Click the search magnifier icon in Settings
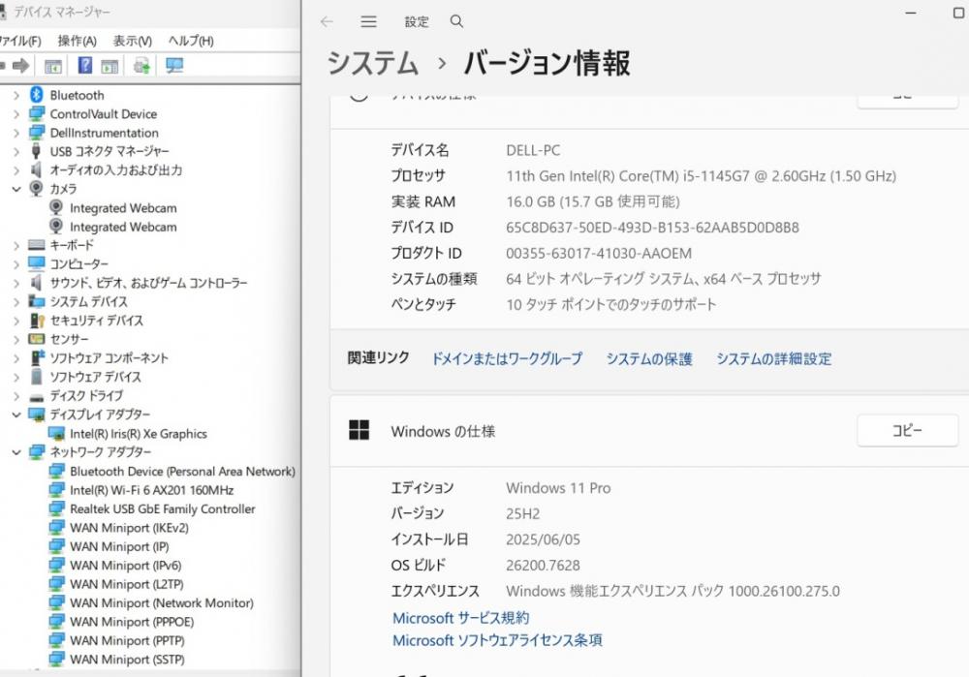Viewport: 969px width, 677px height. [x=456, y=21]
